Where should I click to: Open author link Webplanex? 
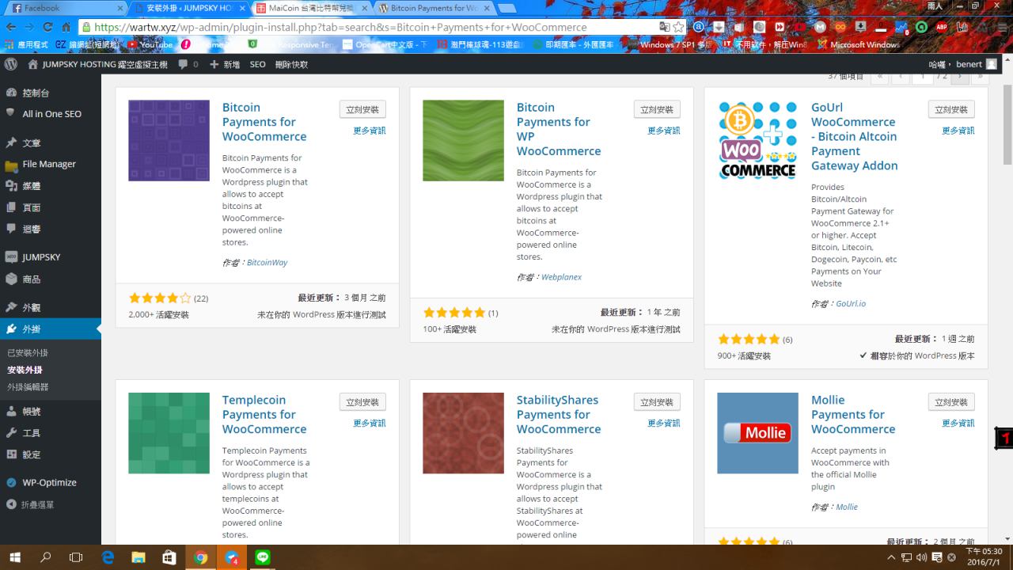click(x=561, y=277)
